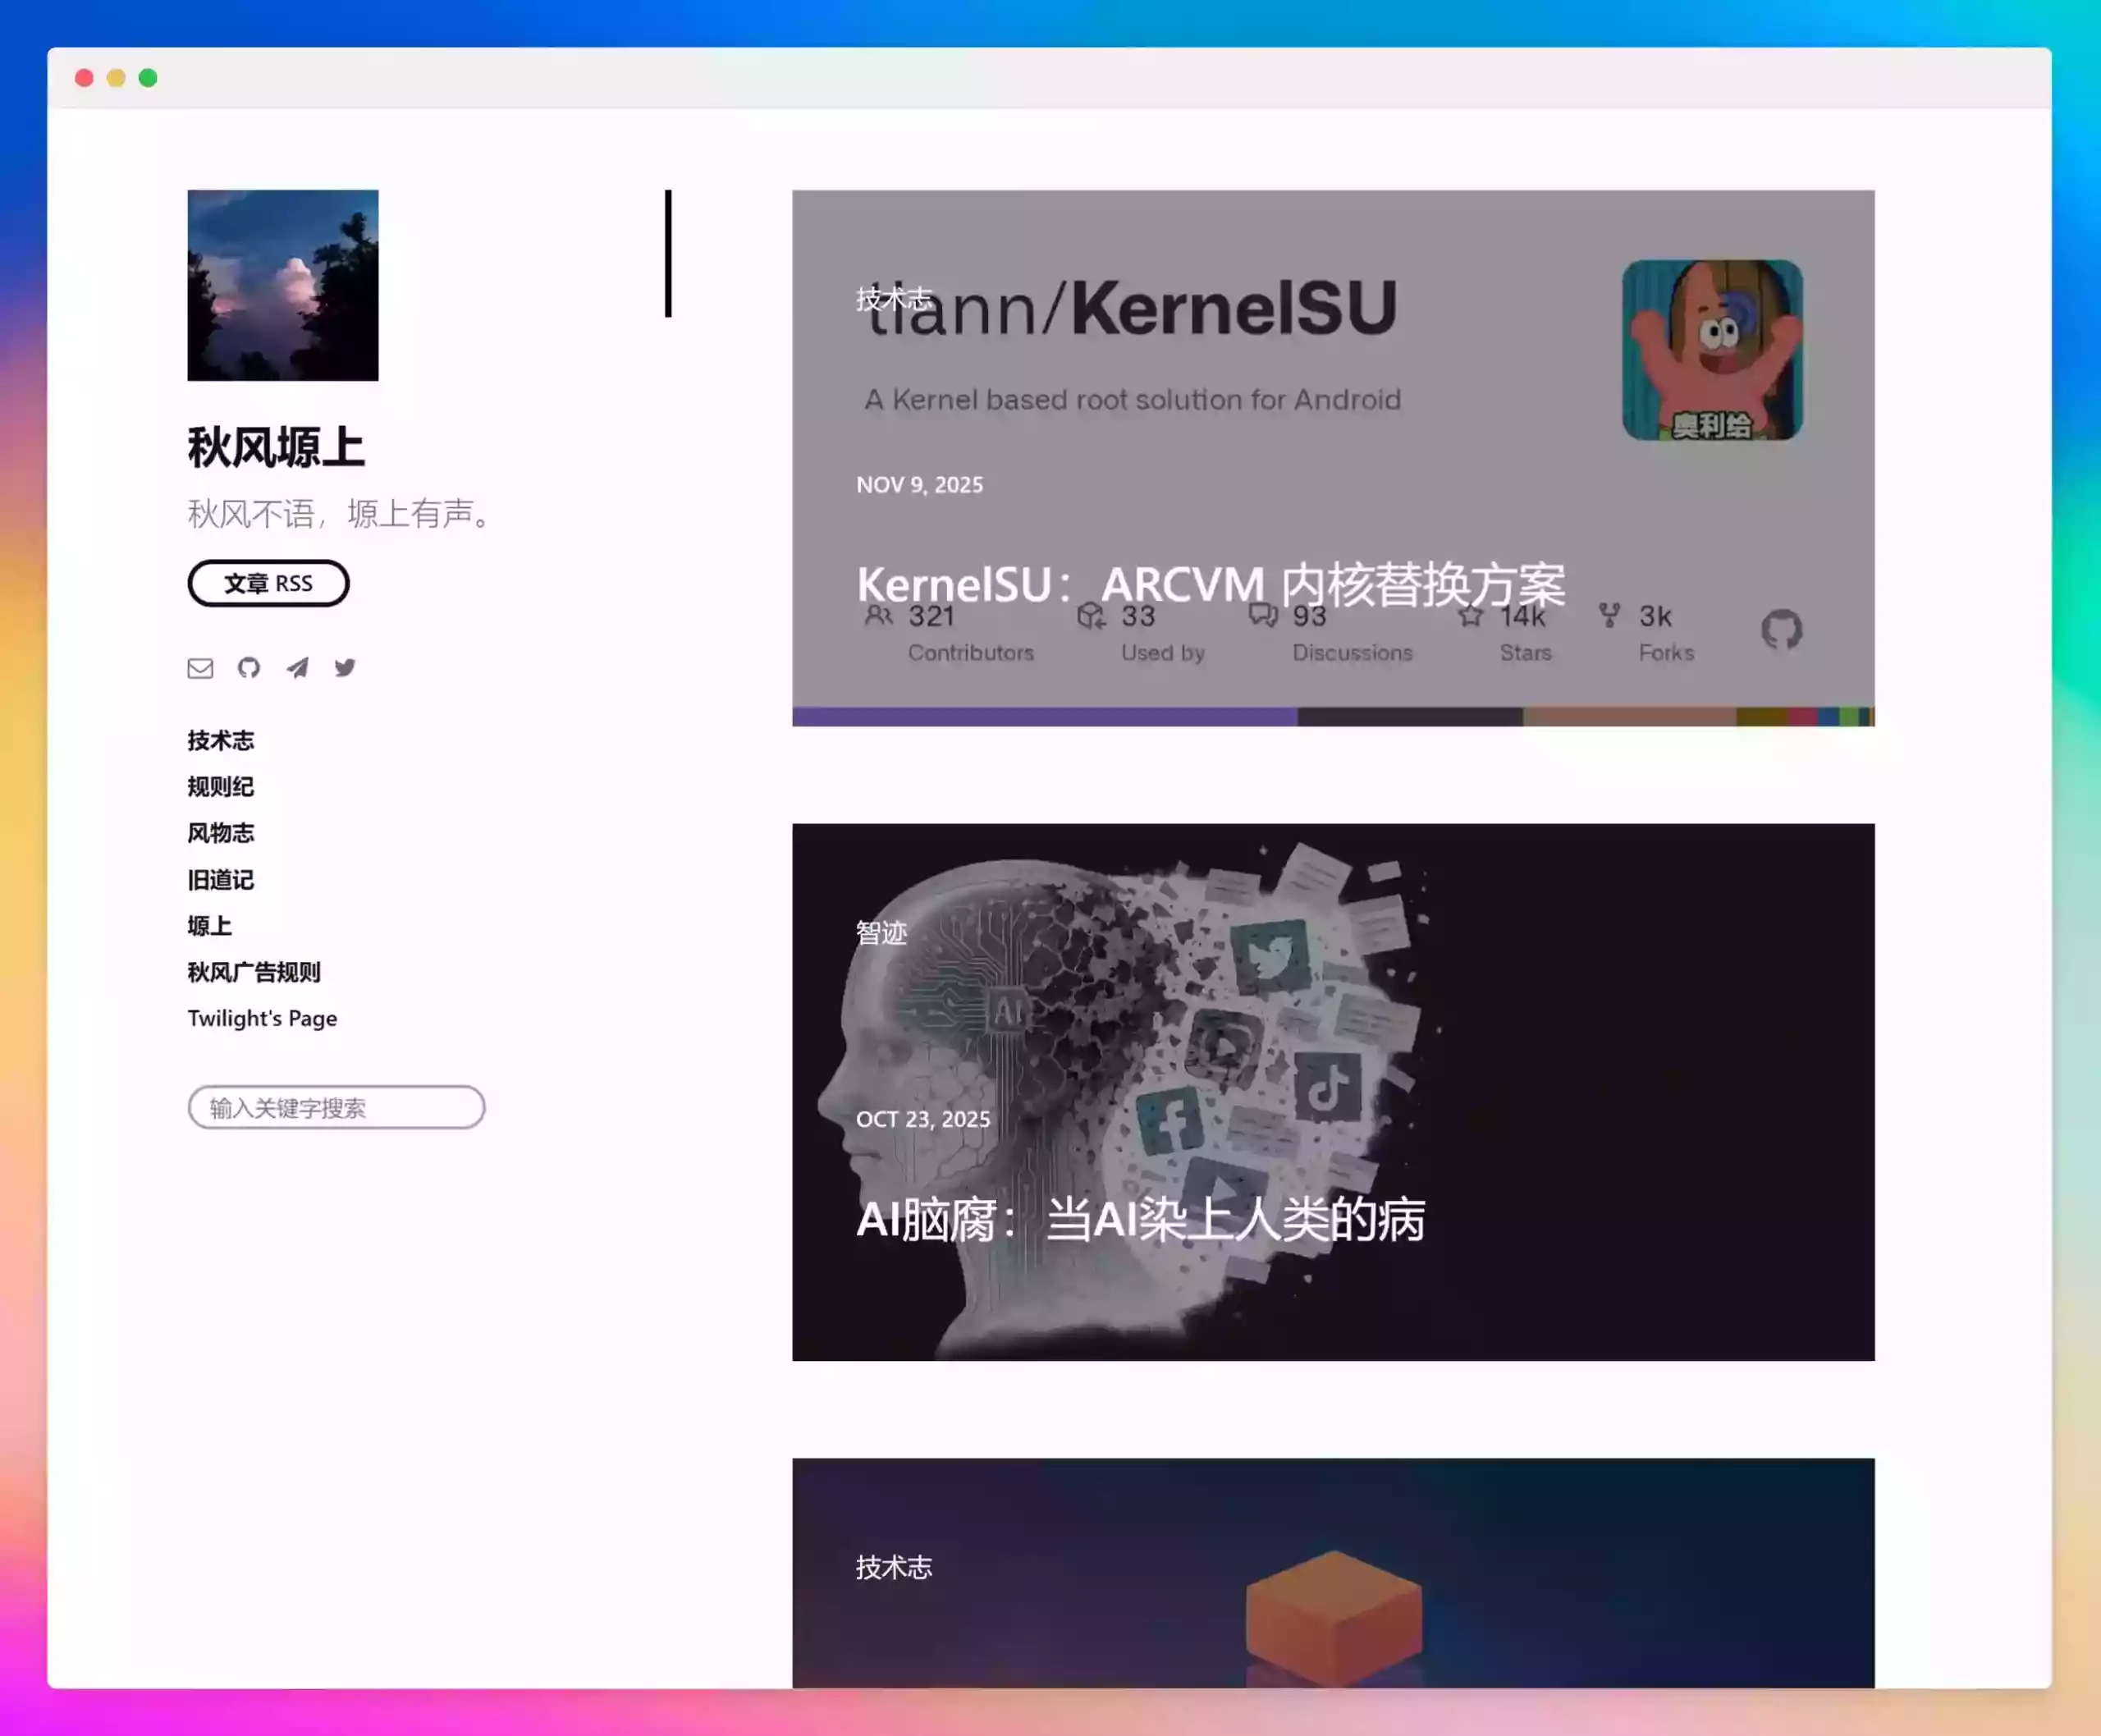Open the AI脑腐 article title
This screenshot has width=2101, height=1736.
[x=1140, y=1220]
